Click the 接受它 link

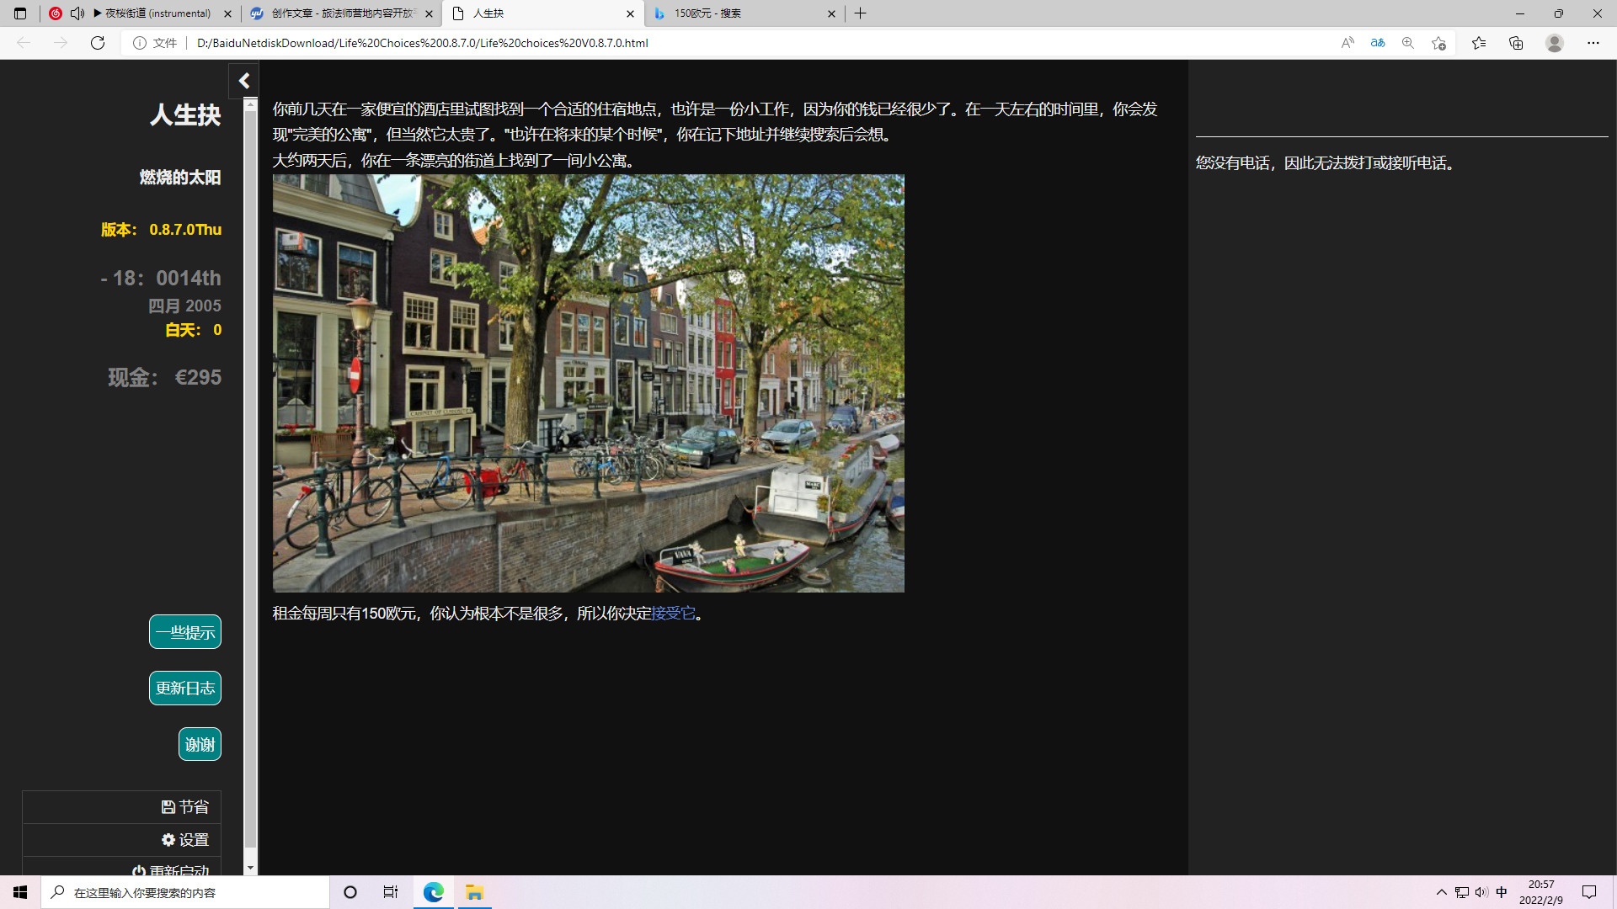pyautogui.click(x=674, y=614)
